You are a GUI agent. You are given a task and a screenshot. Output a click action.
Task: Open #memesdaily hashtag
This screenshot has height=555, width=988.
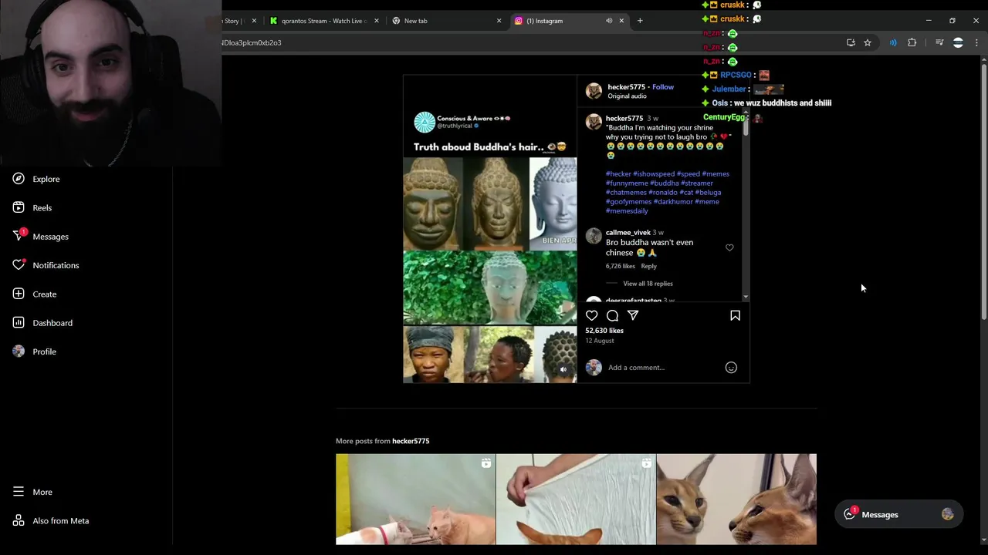627,211
